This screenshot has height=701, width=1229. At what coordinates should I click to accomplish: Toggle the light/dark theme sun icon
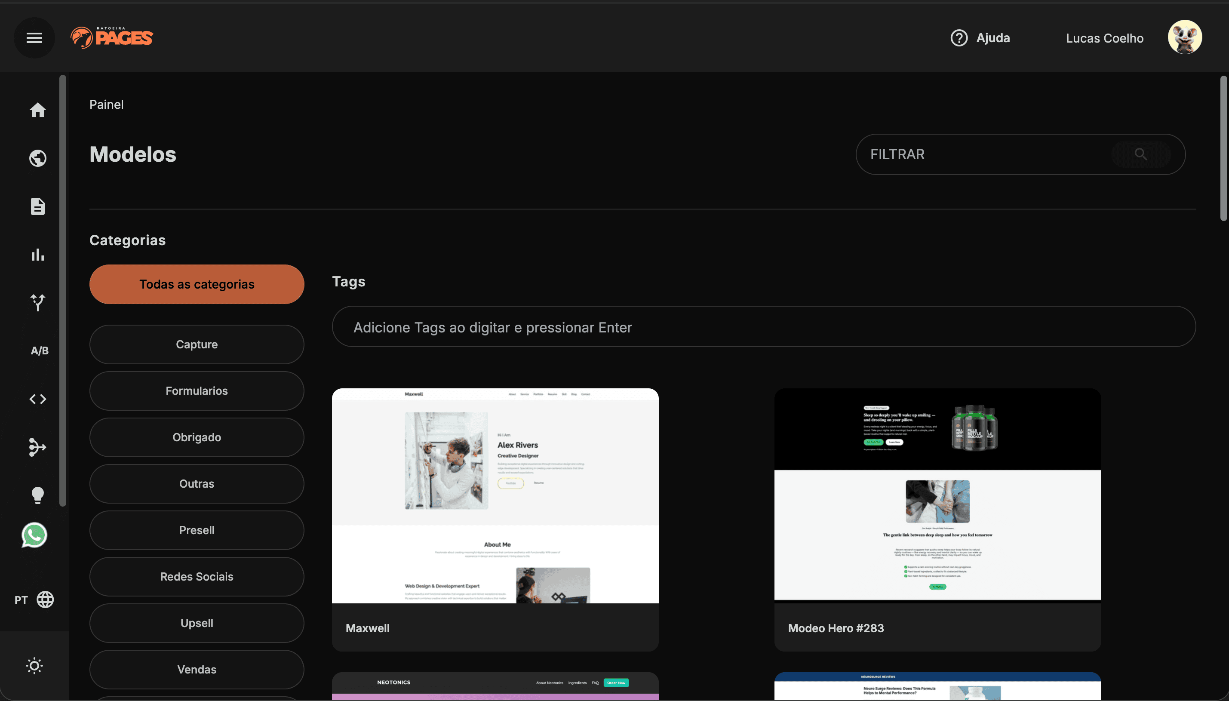point(34,666)
